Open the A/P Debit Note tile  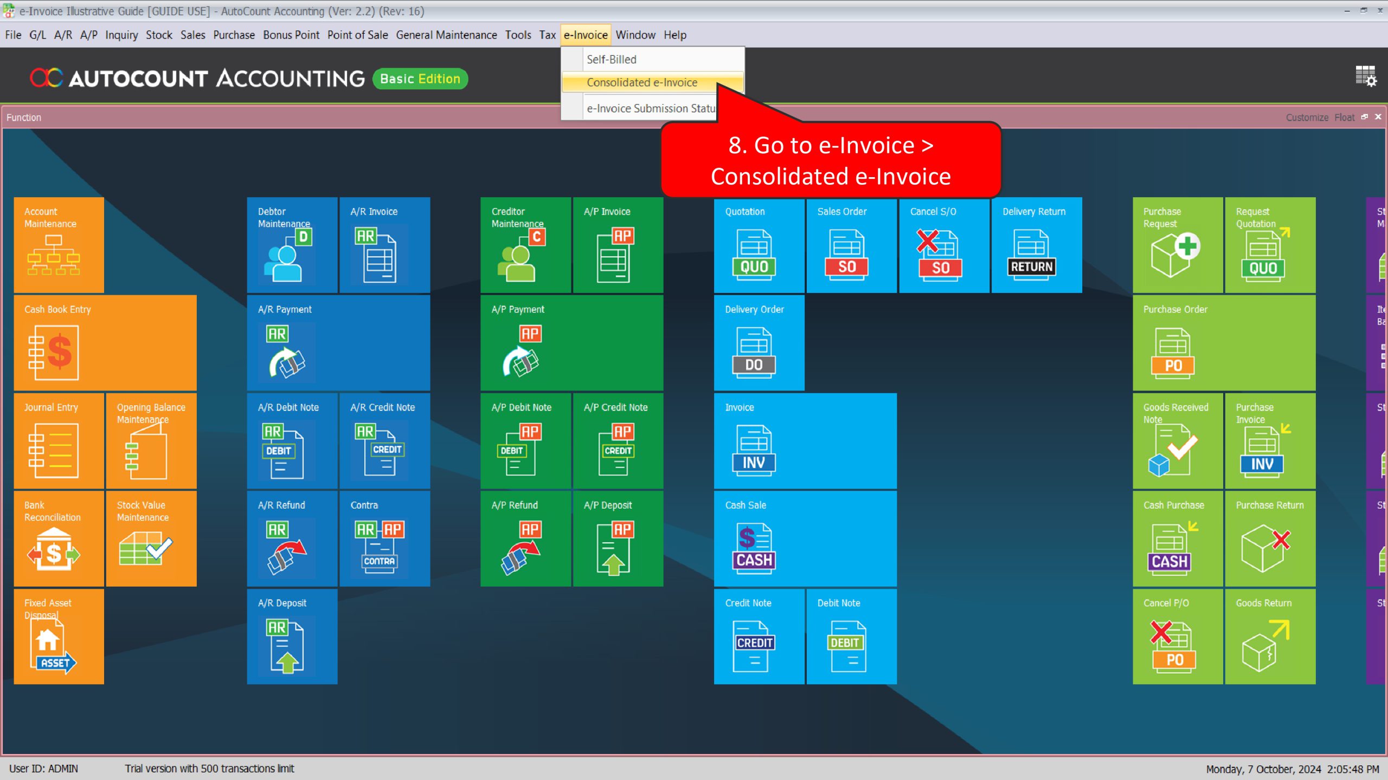525,441
